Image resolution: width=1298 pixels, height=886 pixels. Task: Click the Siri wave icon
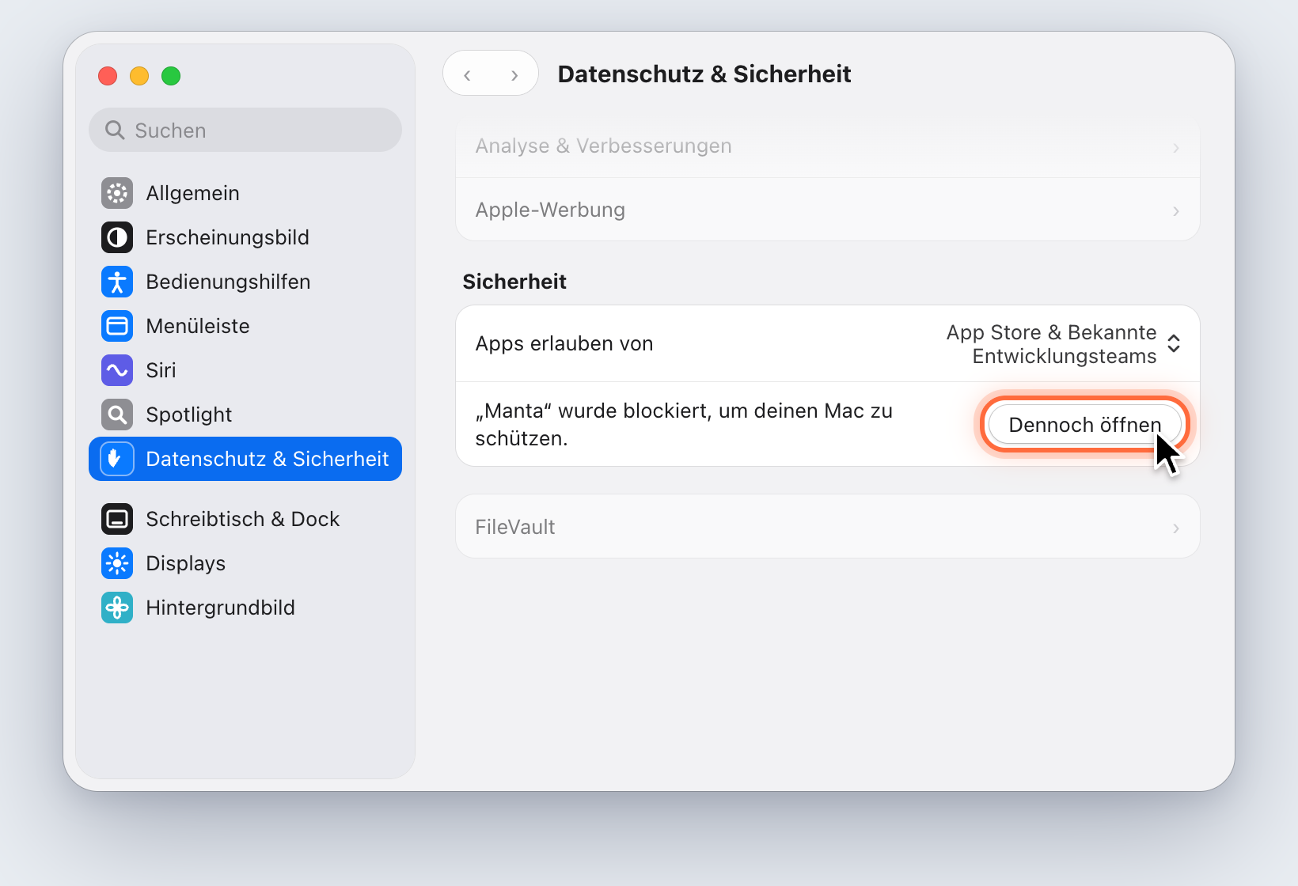117,370
